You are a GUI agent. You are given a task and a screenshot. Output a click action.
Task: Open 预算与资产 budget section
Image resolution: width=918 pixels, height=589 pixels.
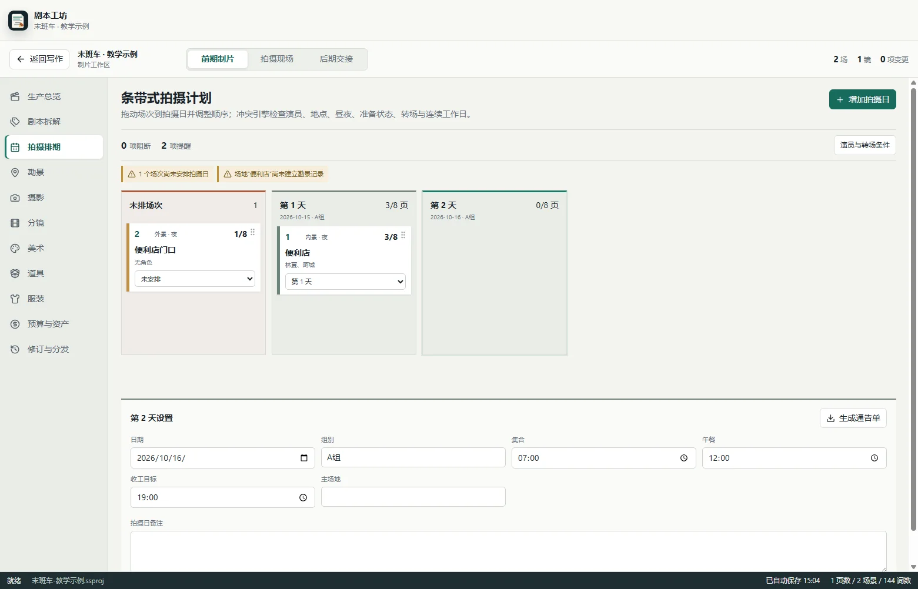[54, 324]
